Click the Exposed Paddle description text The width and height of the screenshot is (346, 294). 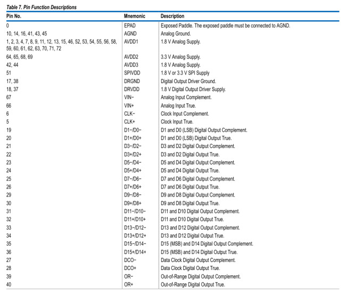pyautogui.click(x=227, y=26)
